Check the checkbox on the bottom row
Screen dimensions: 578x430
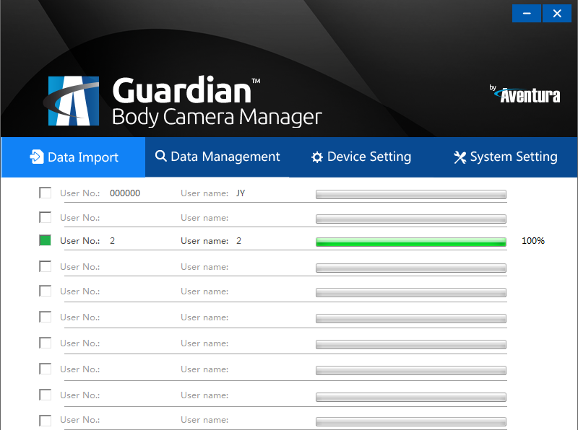pyautogui.click(x=45, y=420)
